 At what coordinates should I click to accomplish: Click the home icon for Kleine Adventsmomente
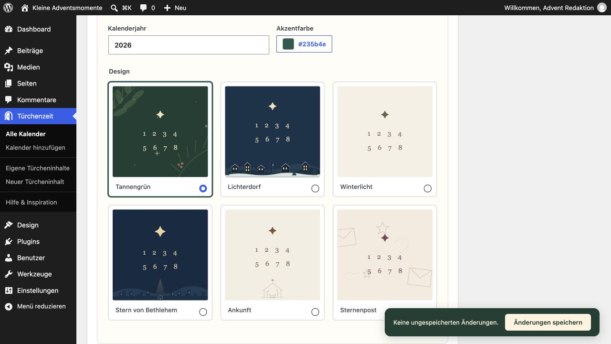click(x=25, y=8)
